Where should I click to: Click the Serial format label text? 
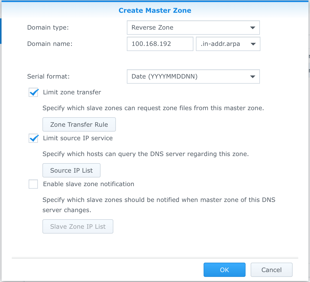(48, 76)
